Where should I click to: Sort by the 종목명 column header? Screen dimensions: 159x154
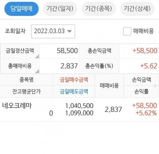click(x=26, y=80)
